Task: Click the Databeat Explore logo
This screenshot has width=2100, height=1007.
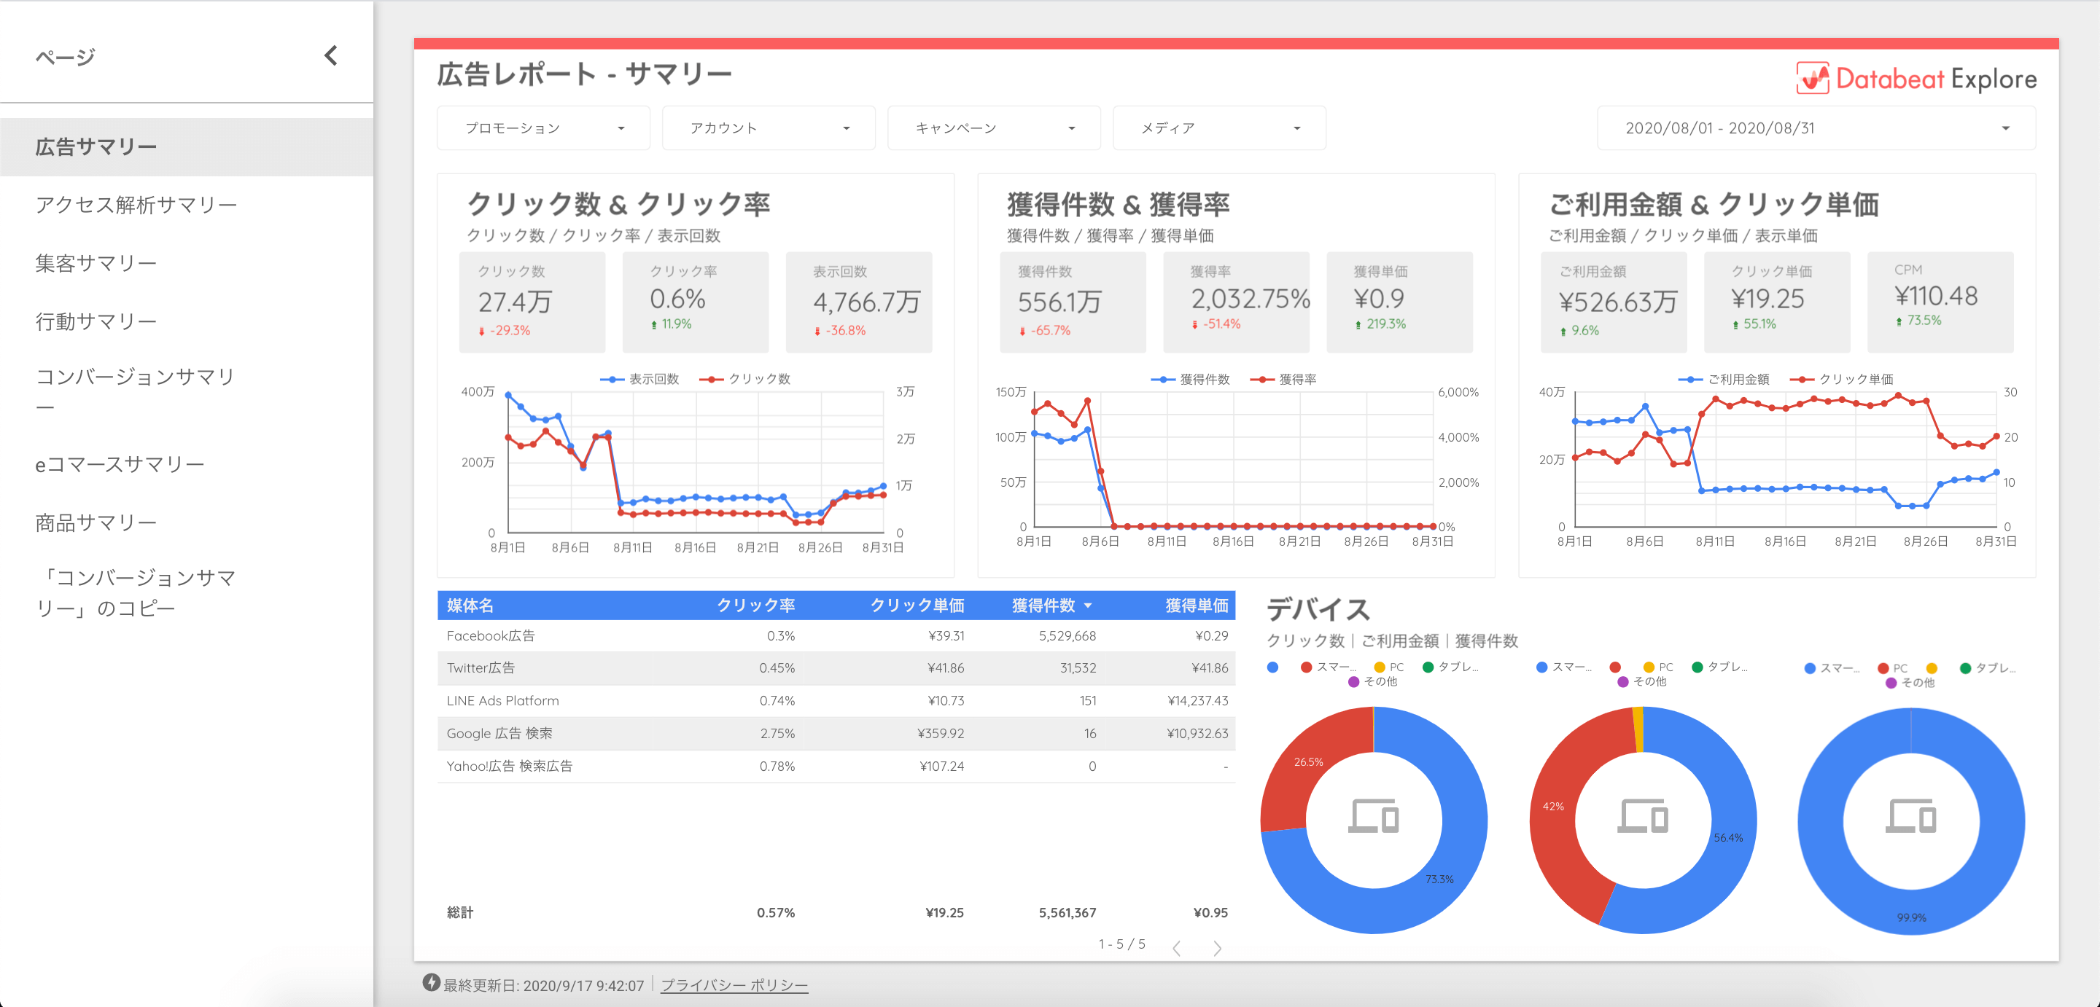Action: pos(1916,79)
